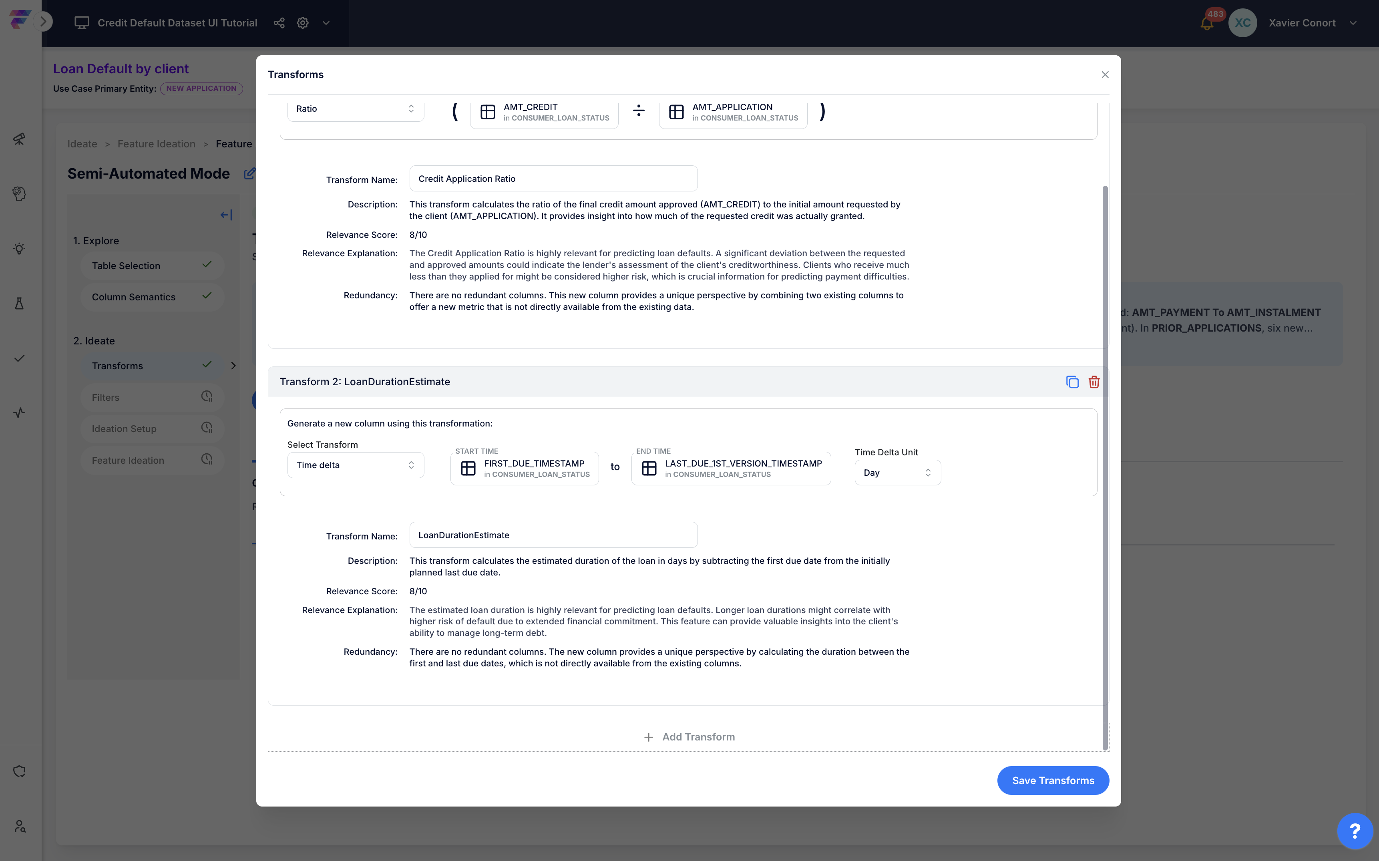Open the Time delta select transform dropdown

(355, 465)
